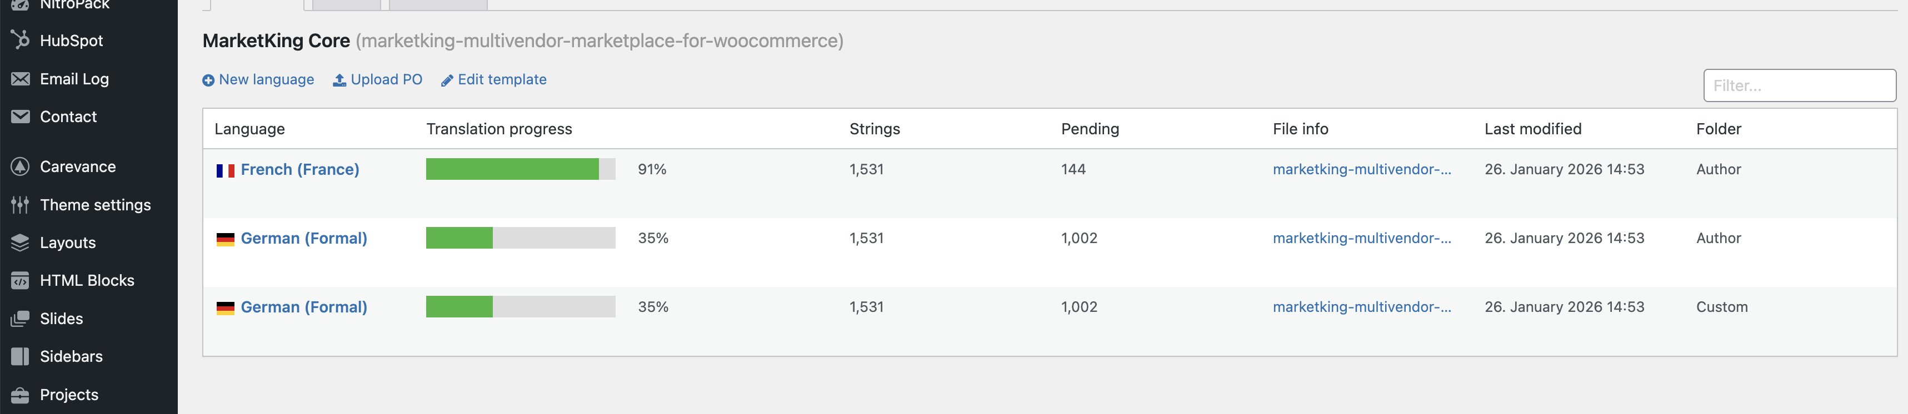Click the HubSpot sprocket icon
Viewport: 1908px width, 414px height.
tap(20, 40)
